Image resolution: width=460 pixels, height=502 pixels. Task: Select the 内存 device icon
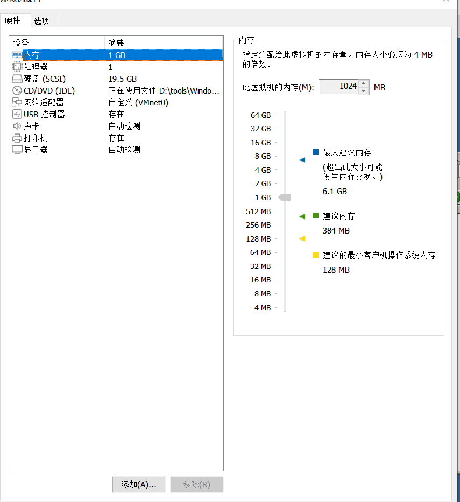coord(17,54)
